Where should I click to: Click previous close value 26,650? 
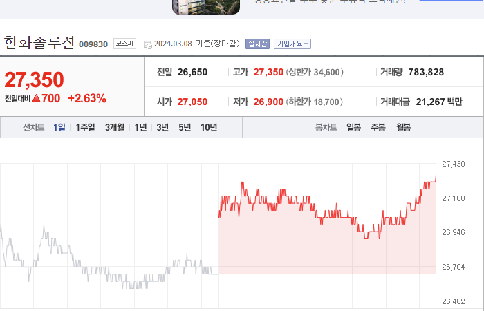point(192,72)
